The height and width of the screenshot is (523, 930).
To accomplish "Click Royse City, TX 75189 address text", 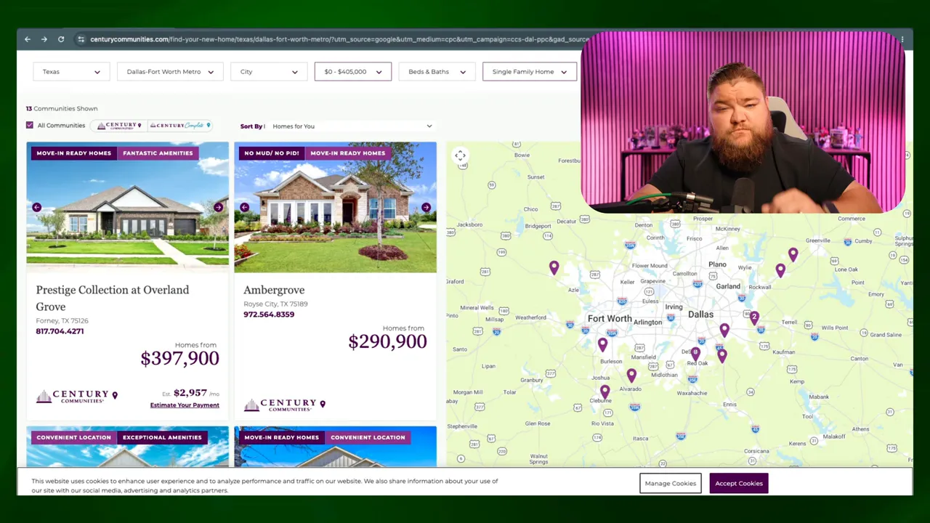I will (x=275, y=304).
